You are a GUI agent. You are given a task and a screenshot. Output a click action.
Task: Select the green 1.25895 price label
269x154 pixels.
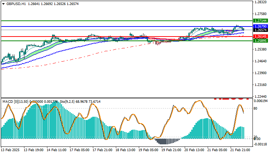[260, 40]
